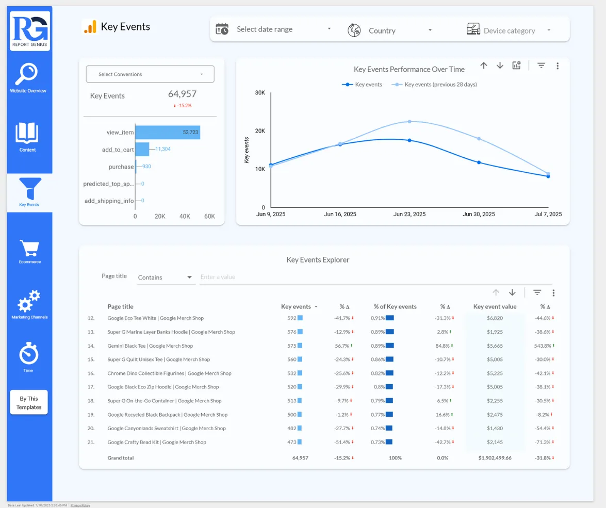Select Gemini Black Tee row
The image size is (606, 508).
[320, 346]
